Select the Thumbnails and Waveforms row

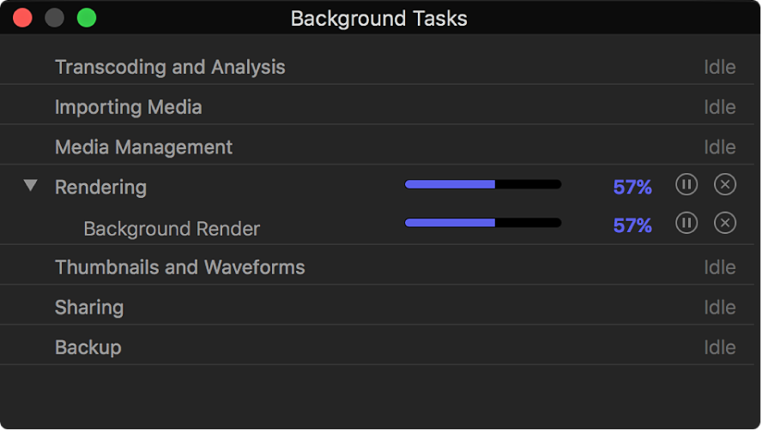[179, 267]
